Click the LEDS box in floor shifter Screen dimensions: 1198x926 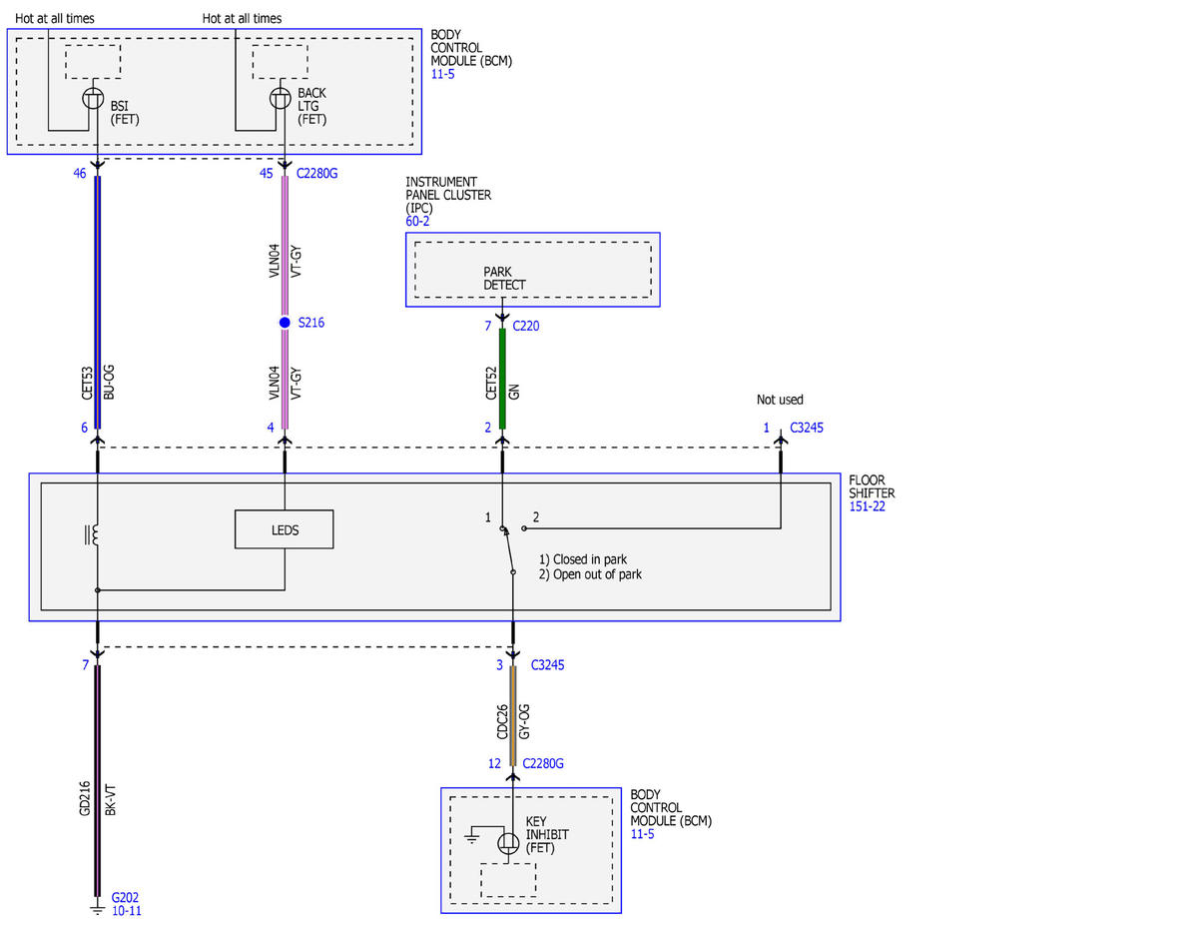[x=285, y=529]
